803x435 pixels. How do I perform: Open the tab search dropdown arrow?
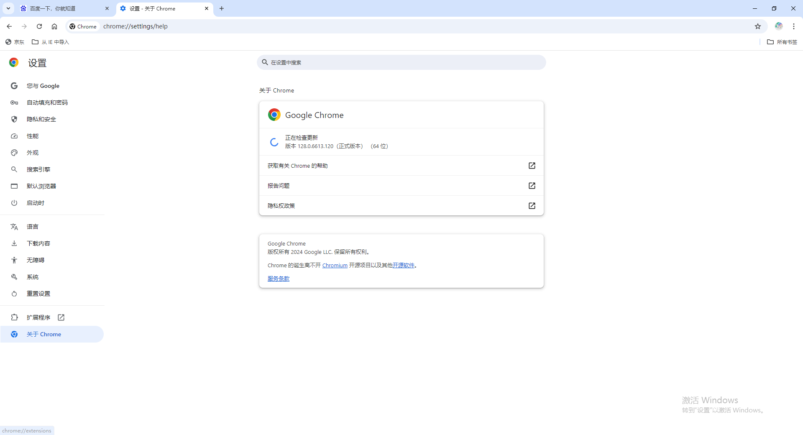coord(8,8)
